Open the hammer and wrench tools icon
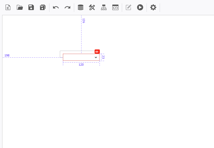 (92, 7)
